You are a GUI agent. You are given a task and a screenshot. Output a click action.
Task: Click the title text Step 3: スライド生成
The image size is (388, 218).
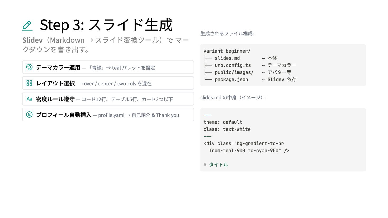click(106, 25)
